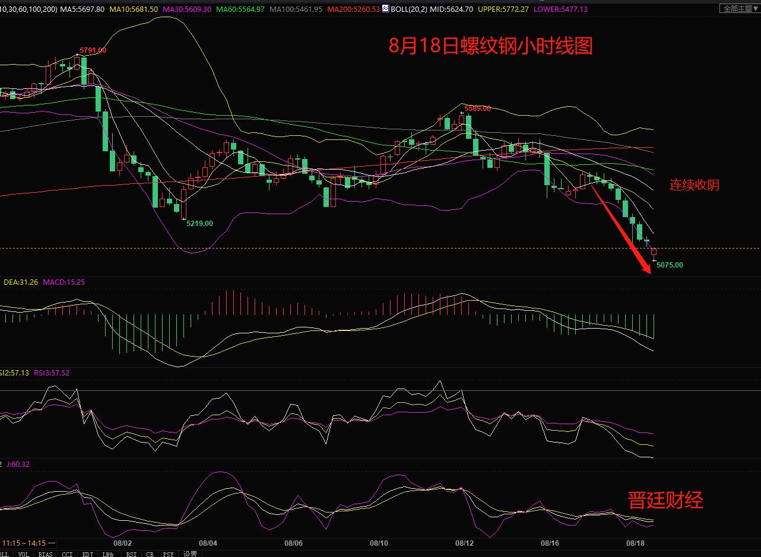
Task: Click the 5589.00 peak price marker
Action: coord(478,109)
